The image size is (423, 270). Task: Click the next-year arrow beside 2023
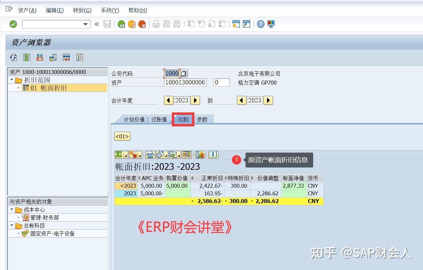click(194, 100)
